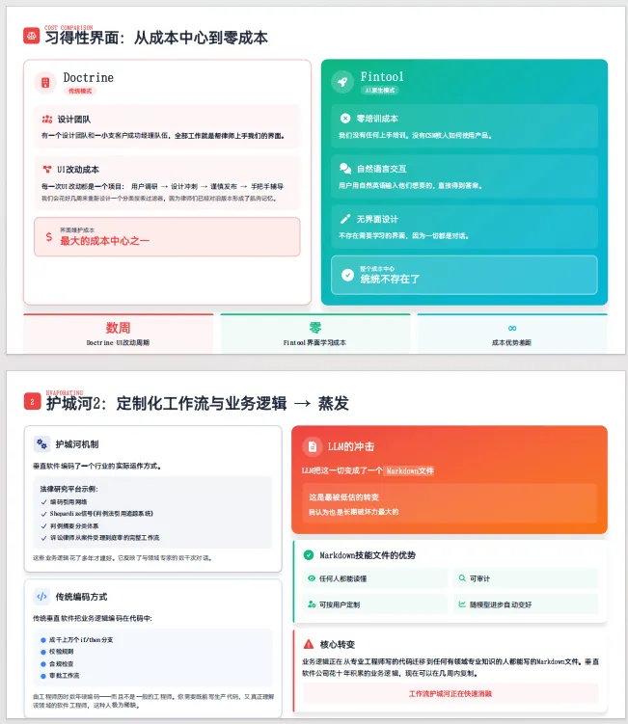Click the AI原生模式 badge under Fintool

pyautogui.click(x=380, y=90)
